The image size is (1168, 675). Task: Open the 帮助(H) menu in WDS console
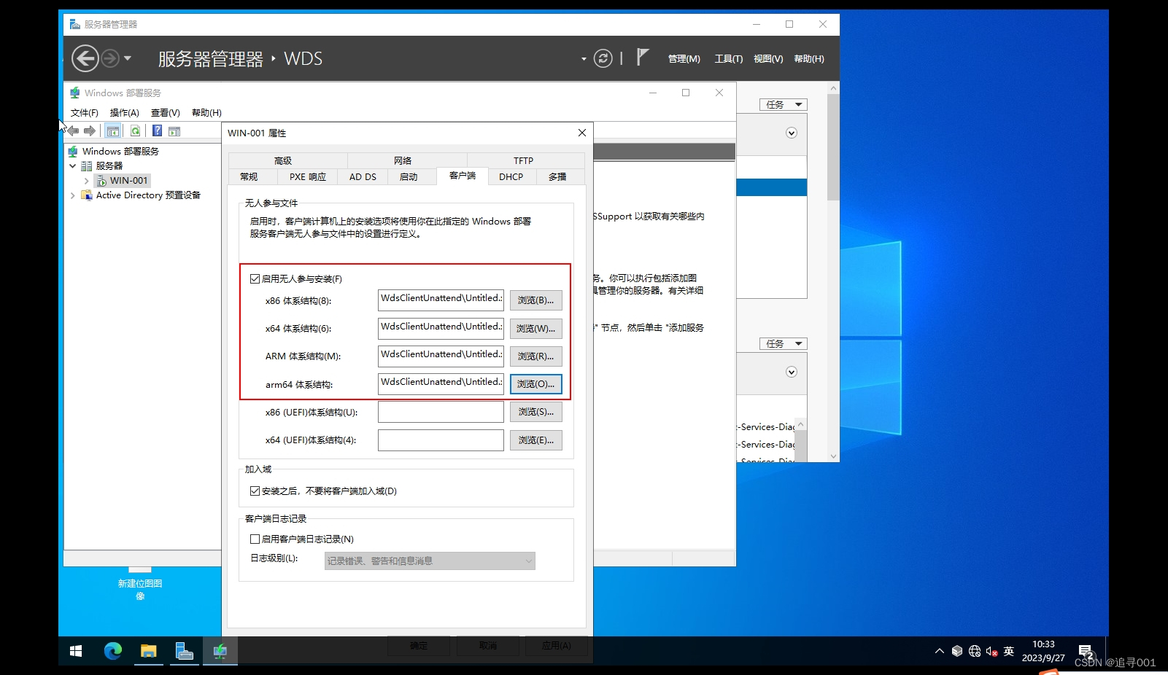pyautogui.click(x=206, y=112)
